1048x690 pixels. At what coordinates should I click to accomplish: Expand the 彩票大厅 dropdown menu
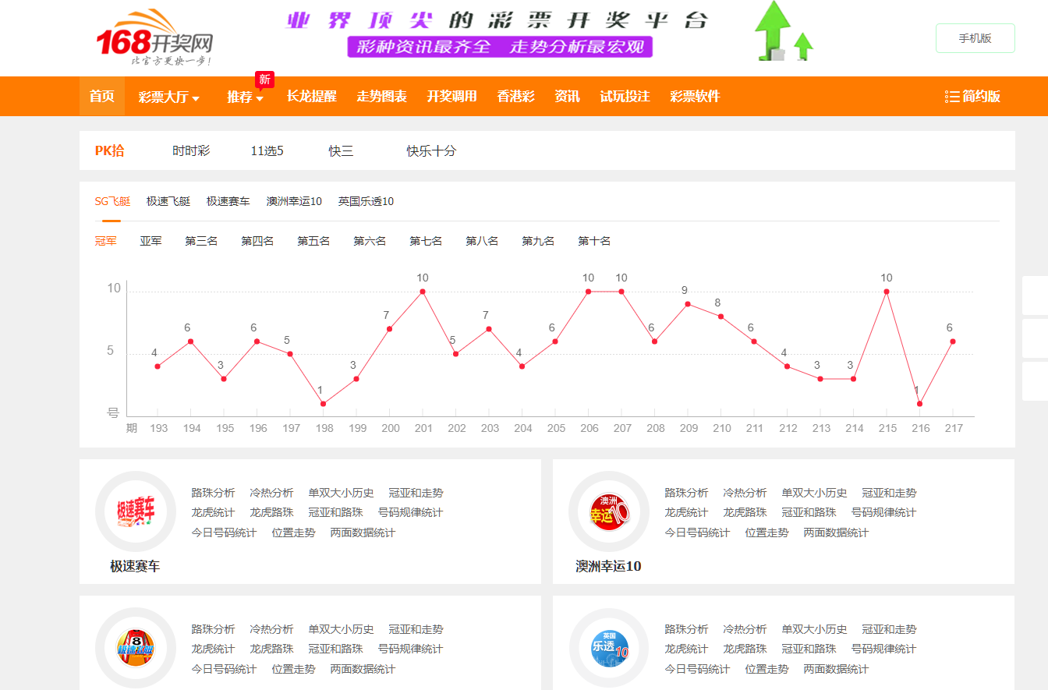coord(168,96)
